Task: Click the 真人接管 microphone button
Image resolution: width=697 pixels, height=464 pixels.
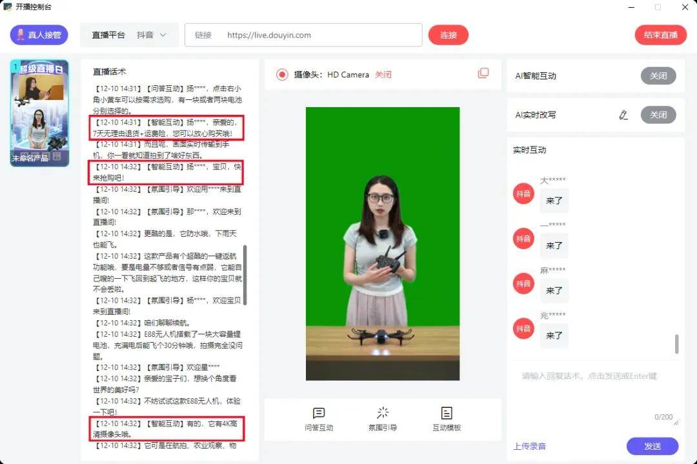Action: [x=39, y=35]
